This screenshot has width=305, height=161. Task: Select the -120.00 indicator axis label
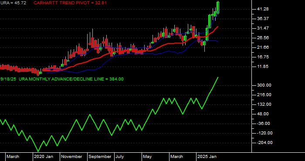pos(264,133)
